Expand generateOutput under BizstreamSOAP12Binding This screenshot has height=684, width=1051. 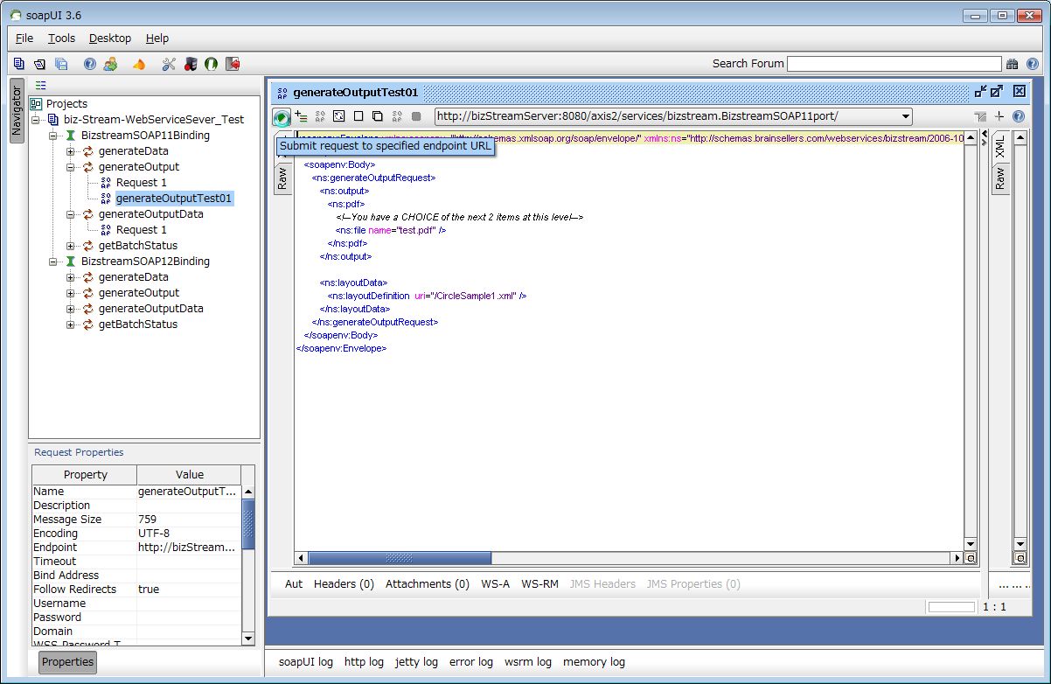71,292
